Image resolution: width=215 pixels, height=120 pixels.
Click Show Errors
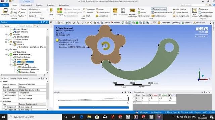point(144,16)
